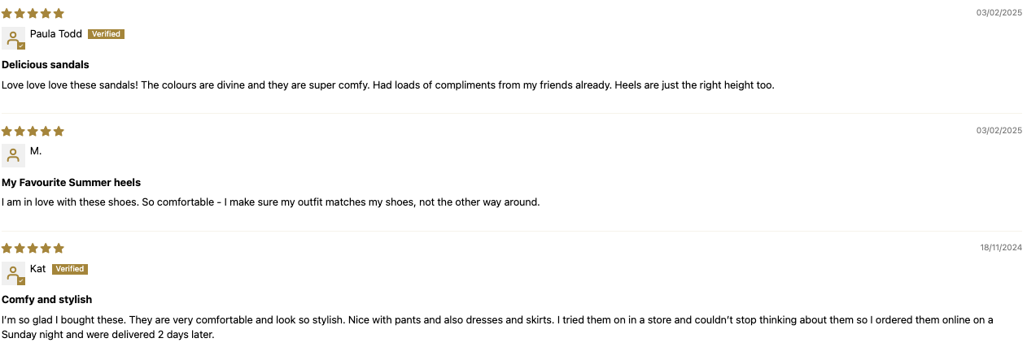Click the 18/11/2024 review date
Screen dimensions: 1027x360
pos(1001,248)
